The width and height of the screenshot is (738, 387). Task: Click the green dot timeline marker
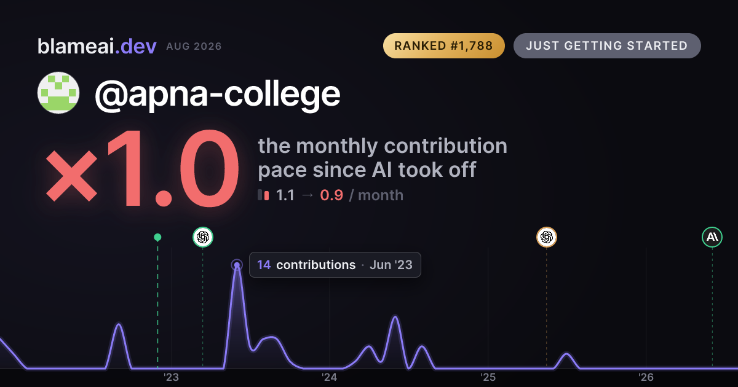[157, 237]
